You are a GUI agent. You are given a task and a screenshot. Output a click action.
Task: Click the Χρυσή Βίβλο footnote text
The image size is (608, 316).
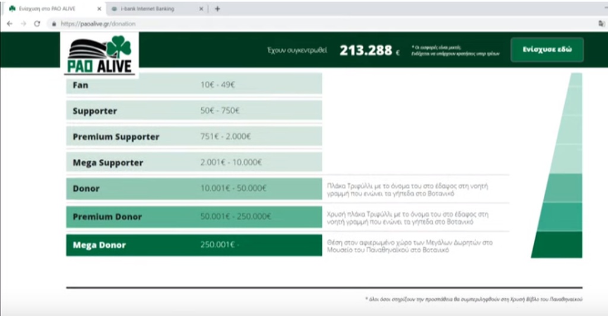tap(474, 299)
